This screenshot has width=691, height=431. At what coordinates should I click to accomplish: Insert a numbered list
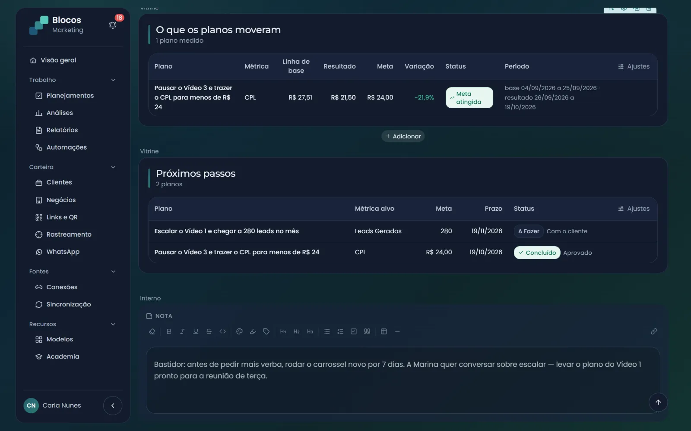tap(340, 331)
